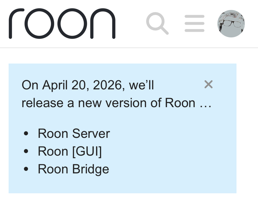
Task: Expand the truncated text at the ellipsis
Action: (206, 106)
